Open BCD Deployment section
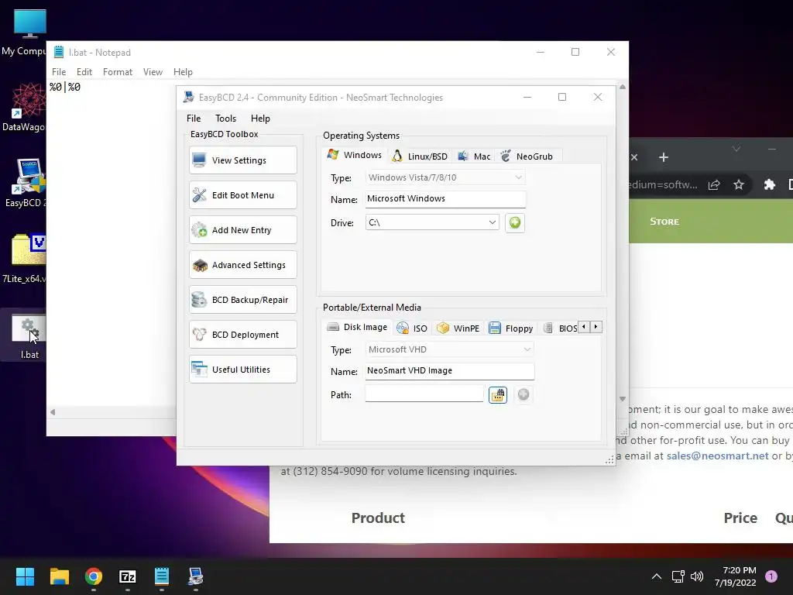793x595 pixels. click(242, 335)
